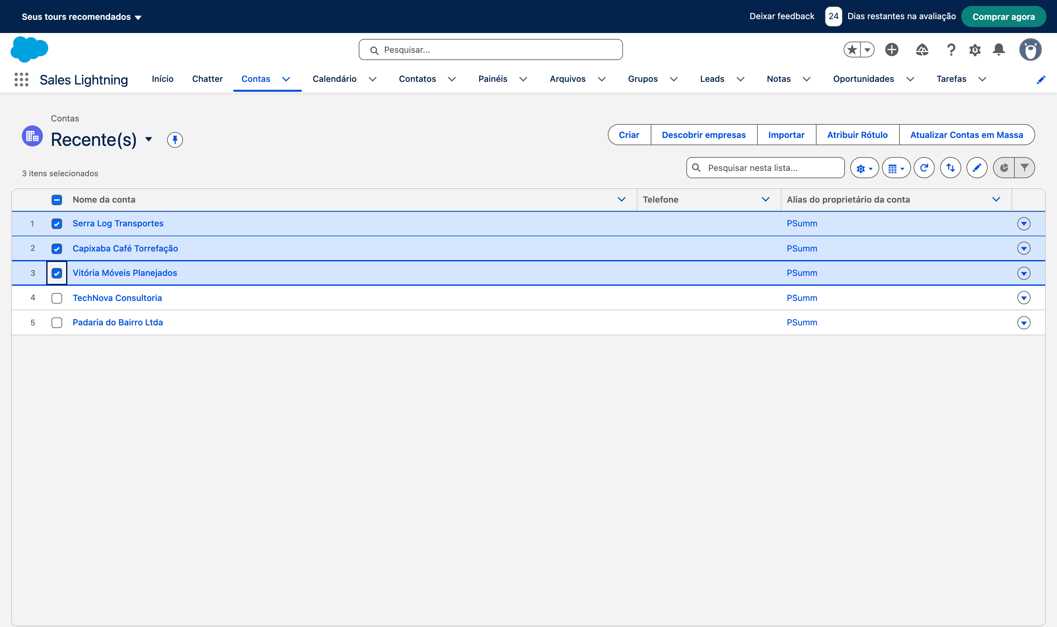Open the Notifications bell
Viewport: 1057px width, 627px height.
[999, 50]
